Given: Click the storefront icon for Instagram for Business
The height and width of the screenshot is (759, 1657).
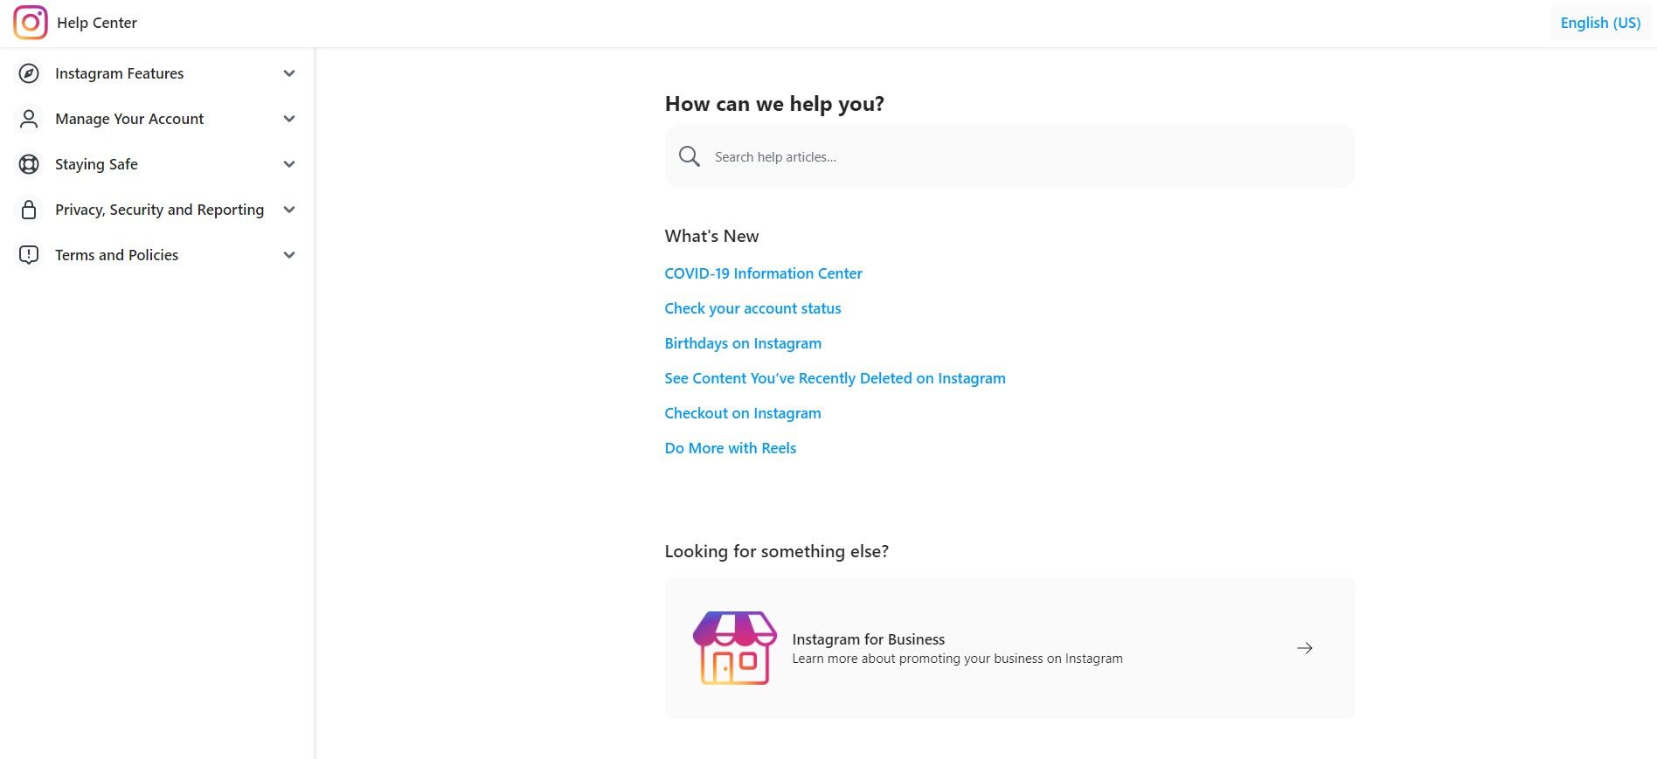Looking at the screenshot, I should (x=735, y=648).
